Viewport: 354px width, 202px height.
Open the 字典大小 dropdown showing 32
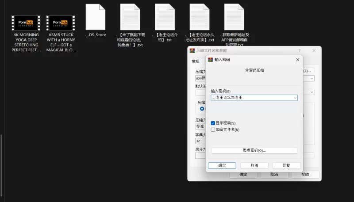pos(200,141)
